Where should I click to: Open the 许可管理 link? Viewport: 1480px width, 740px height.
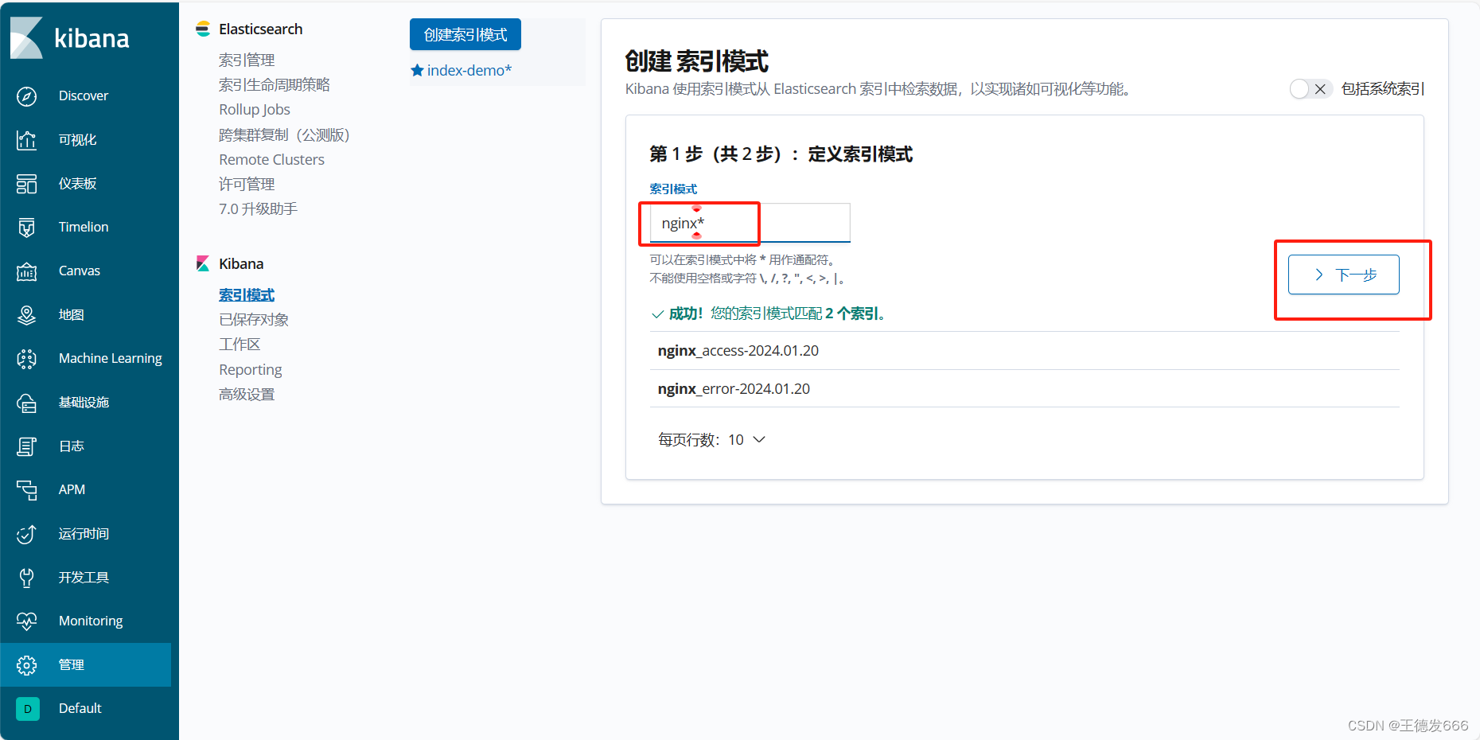[247, 184]
